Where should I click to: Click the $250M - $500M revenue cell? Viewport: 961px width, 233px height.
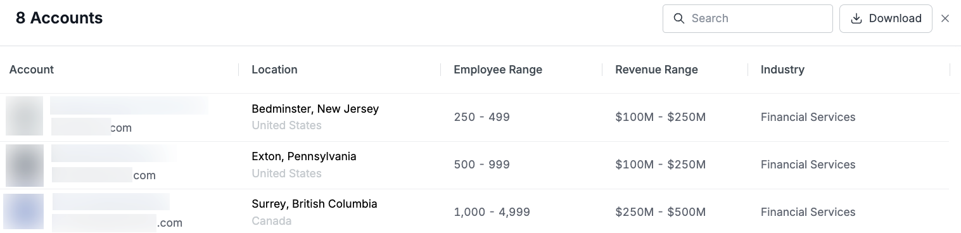click(x=660, y=212)
